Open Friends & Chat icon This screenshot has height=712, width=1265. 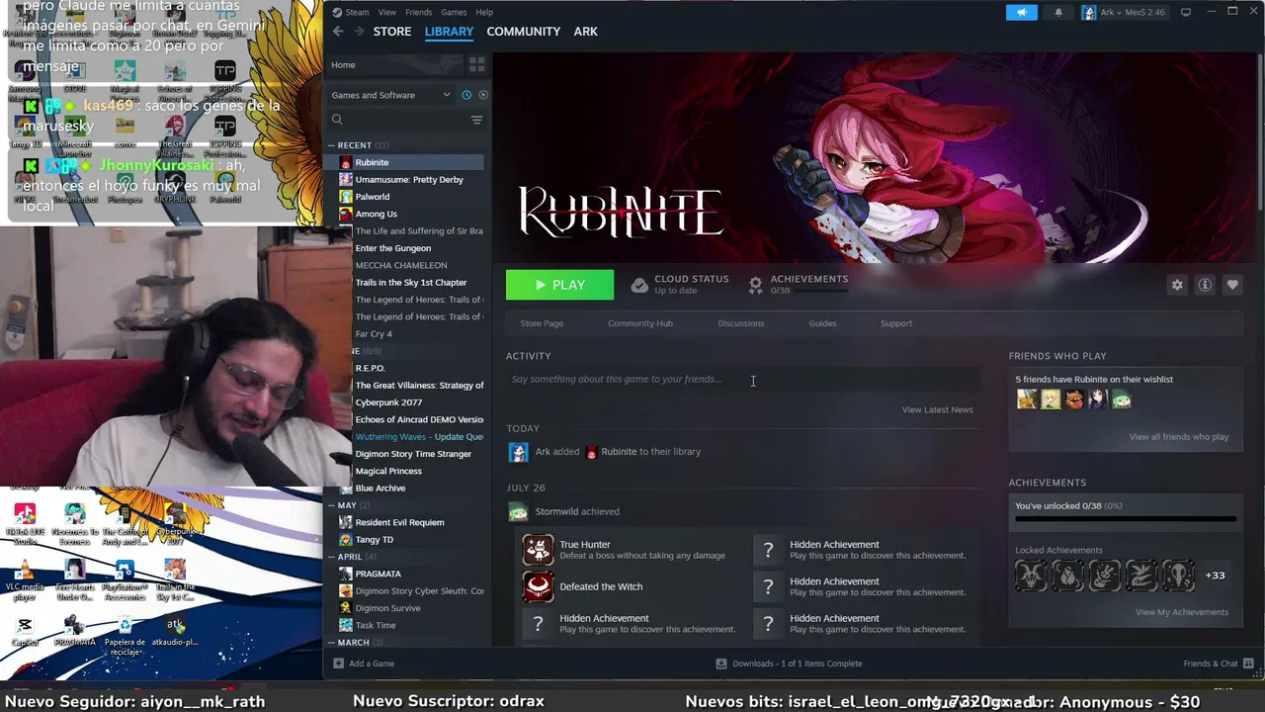(x=1248, y=664)
